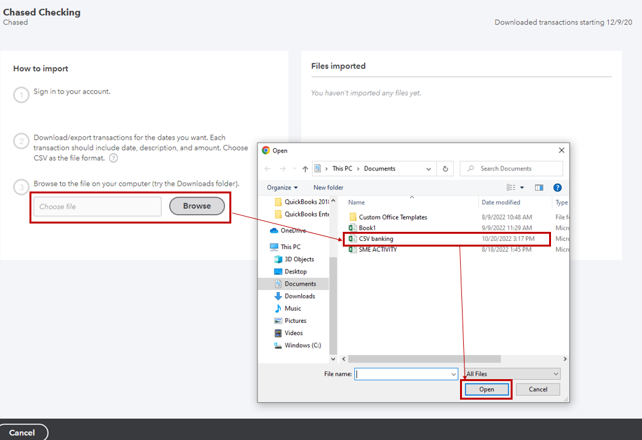Sort files by Date modified column
This screenshot has height=440, width=642.
501,202
